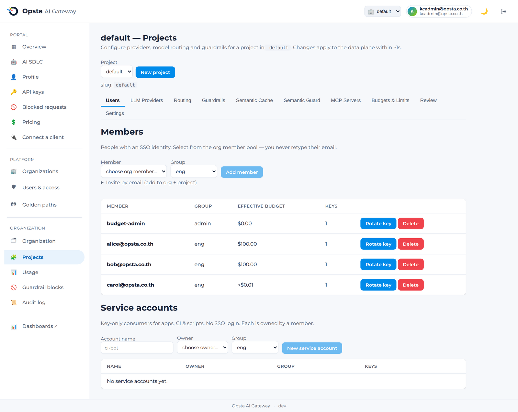Screen dimensions: 518x412
Task: Rotate key for bob@opsta.co.th
Action: pyautogui.click(x=378, y=265)
